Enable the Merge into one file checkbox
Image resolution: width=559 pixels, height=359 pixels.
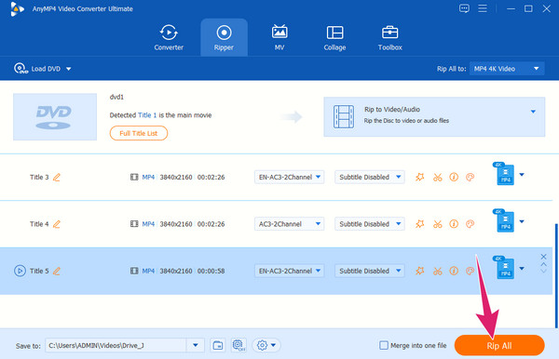click(x=384, y=345)
